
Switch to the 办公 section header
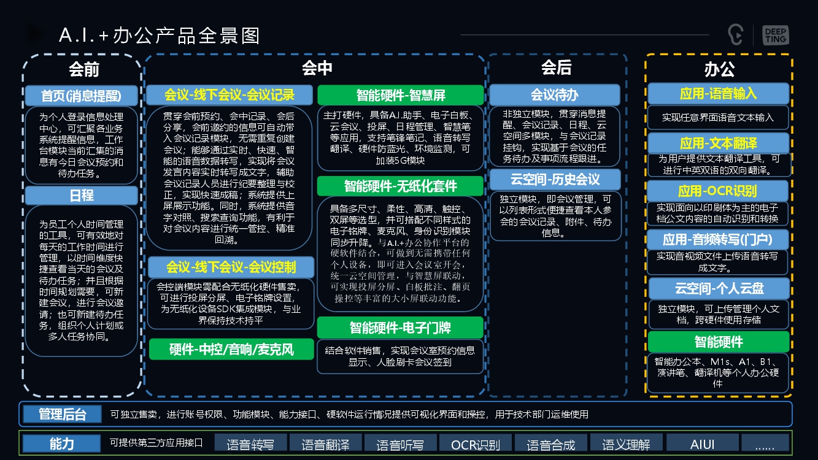(x=718, y=69)
